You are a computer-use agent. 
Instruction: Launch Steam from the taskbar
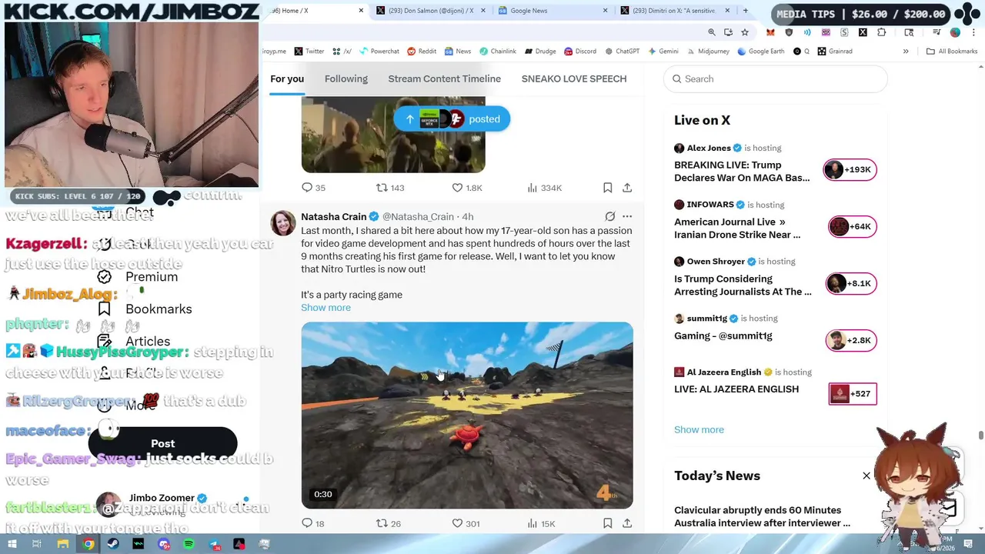click(113, 544)
